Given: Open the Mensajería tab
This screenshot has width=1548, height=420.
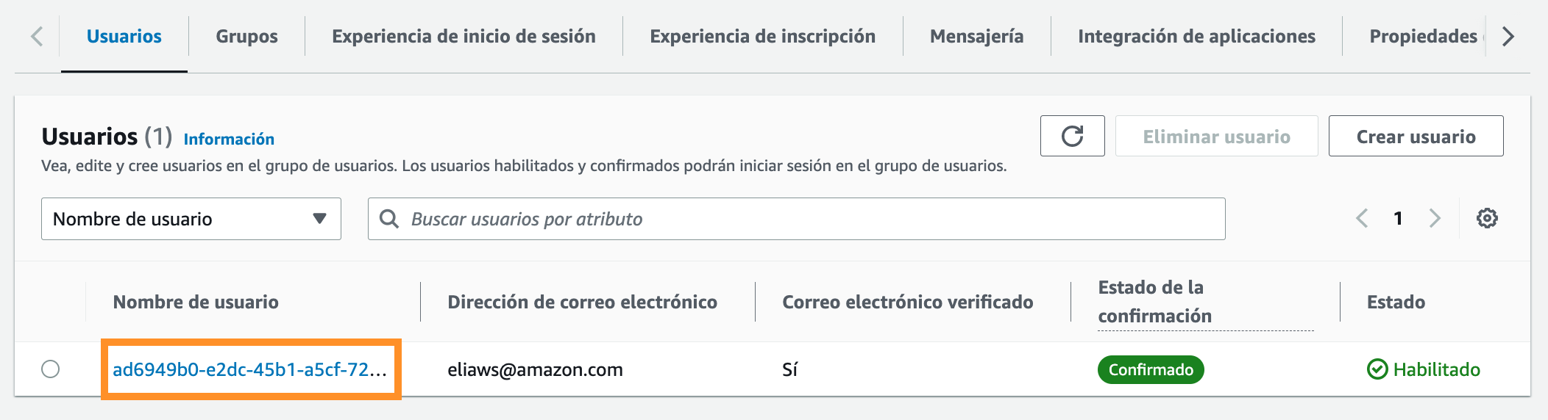Looking at the screenshot, I should tap(976, 36).
